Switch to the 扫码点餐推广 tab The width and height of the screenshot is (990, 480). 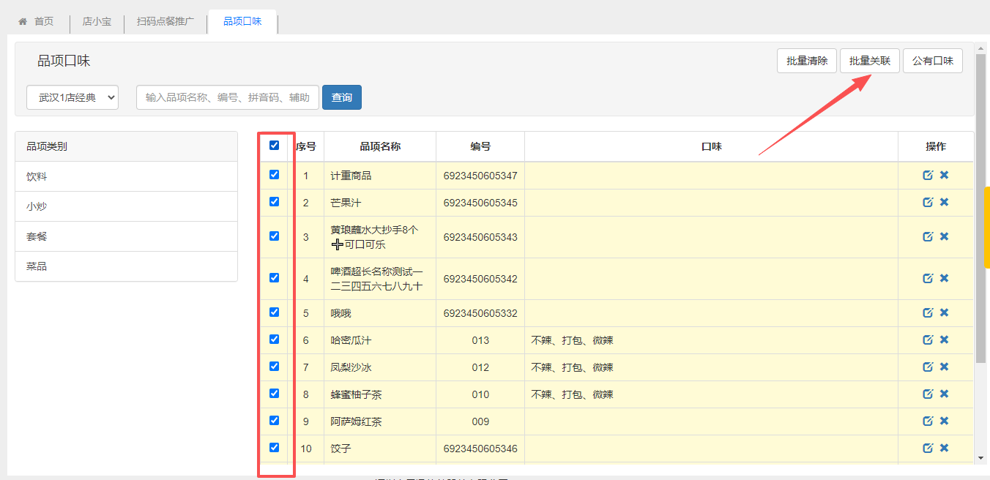point(165,22)
